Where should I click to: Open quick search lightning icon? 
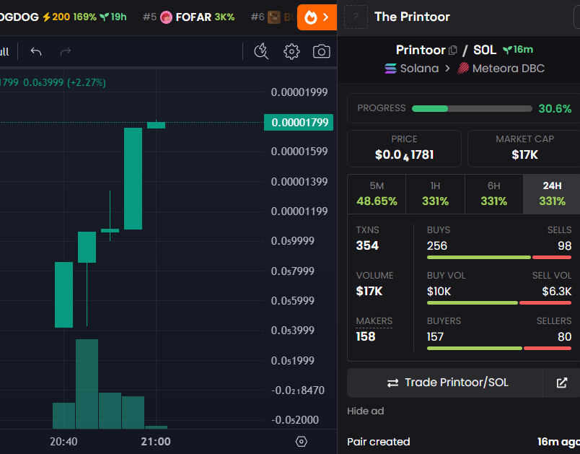click(261, 51)
